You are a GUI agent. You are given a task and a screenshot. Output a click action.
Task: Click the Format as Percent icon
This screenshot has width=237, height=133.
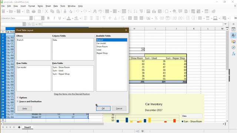[156, 18]
